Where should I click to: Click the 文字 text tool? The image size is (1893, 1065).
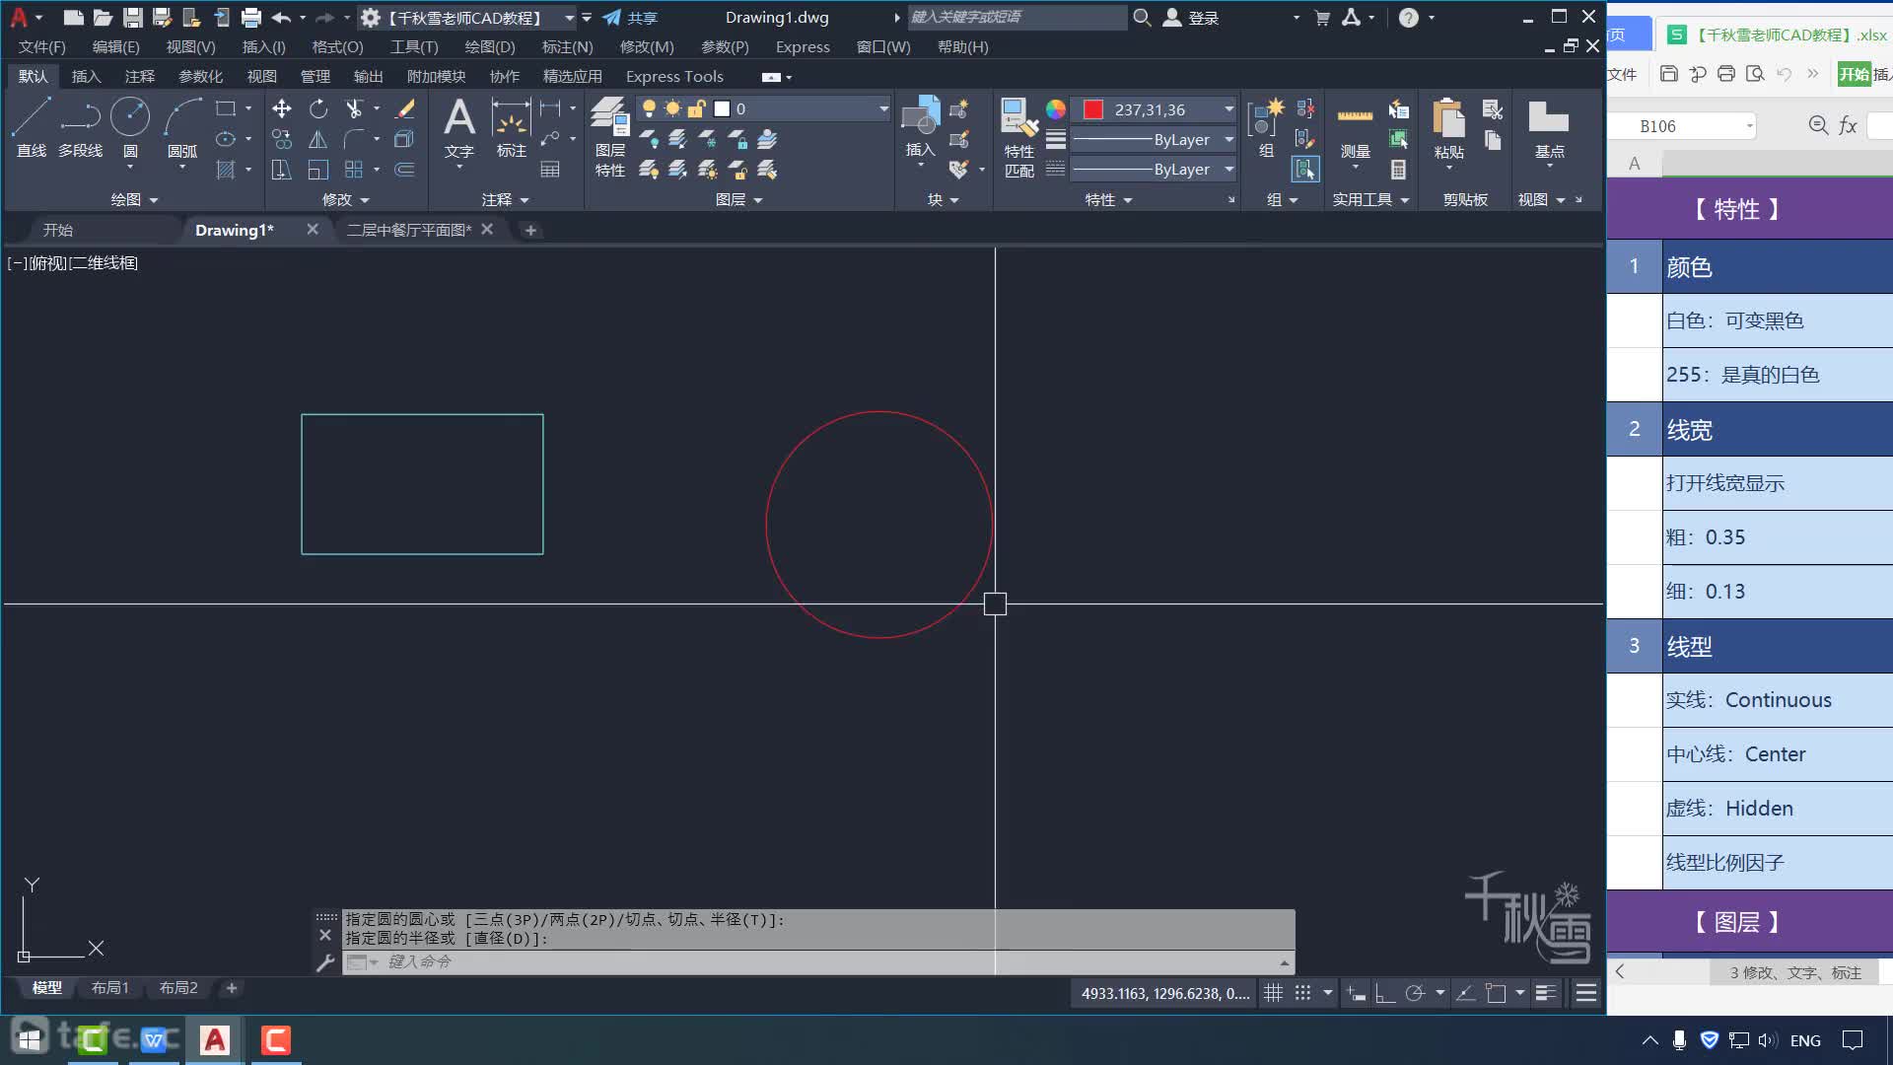pyautogui.click(x=459, y=128)
